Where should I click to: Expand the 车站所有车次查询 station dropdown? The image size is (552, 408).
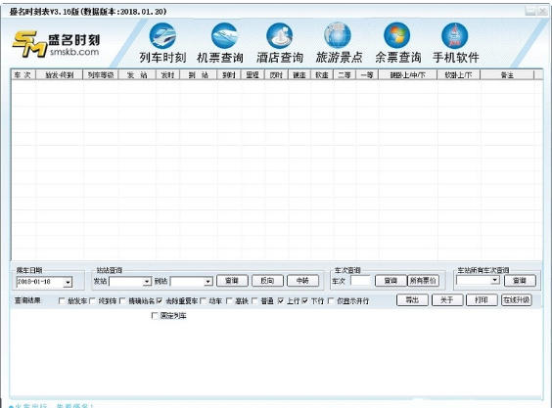(x=495, y=280)
